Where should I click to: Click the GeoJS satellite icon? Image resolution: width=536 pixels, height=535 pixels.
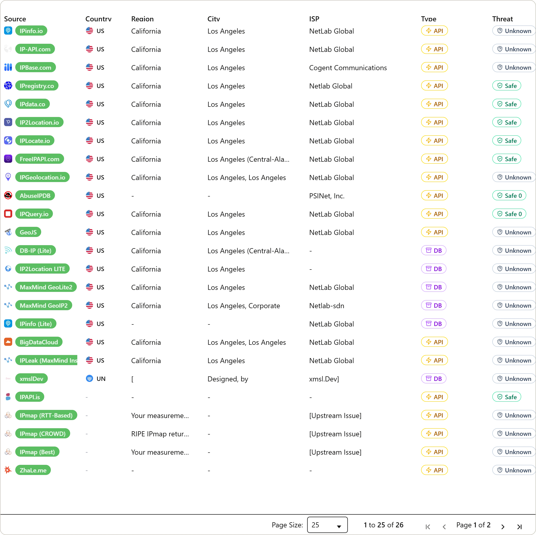point(8,232)
